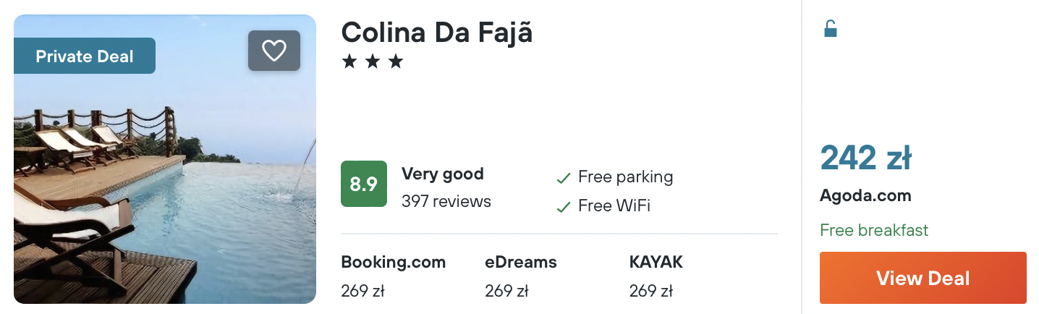
Task: Select the eDreams 269 zł offer
Action: pos(520,276)
